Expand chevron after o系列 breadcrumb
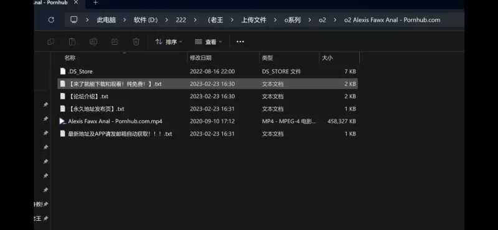The width and height of the screenshot is (498, 230). pyautogui.click(x=309, y=20)
